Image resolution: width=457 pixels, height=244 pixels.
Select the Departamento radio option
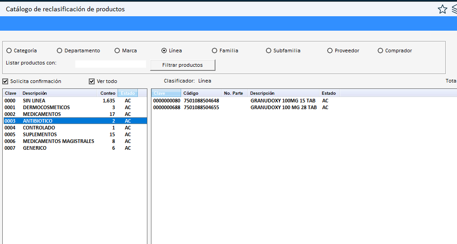[x=59, y=51]
